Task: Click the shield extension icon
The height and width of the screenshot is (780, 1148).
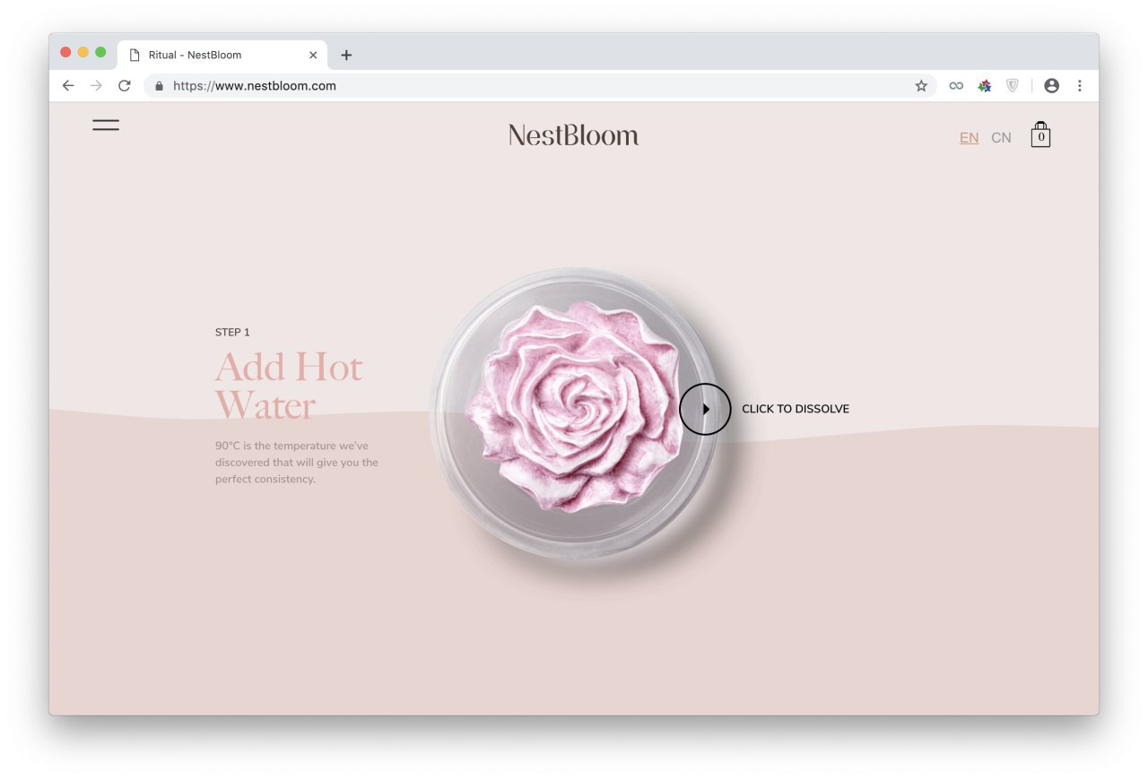Action: pos(1013,86)
